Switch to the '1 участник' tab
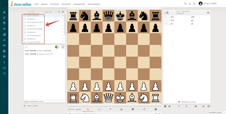The width and height of the screenshot is (226, 114). click(x=48, y=12)
